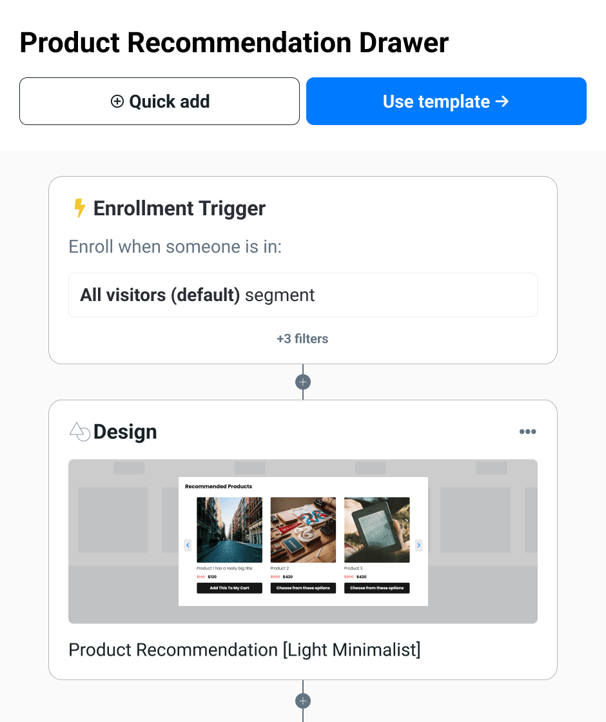Select the All visitors (default) segment field
This screenshot has width=606, height=722.
302,295
